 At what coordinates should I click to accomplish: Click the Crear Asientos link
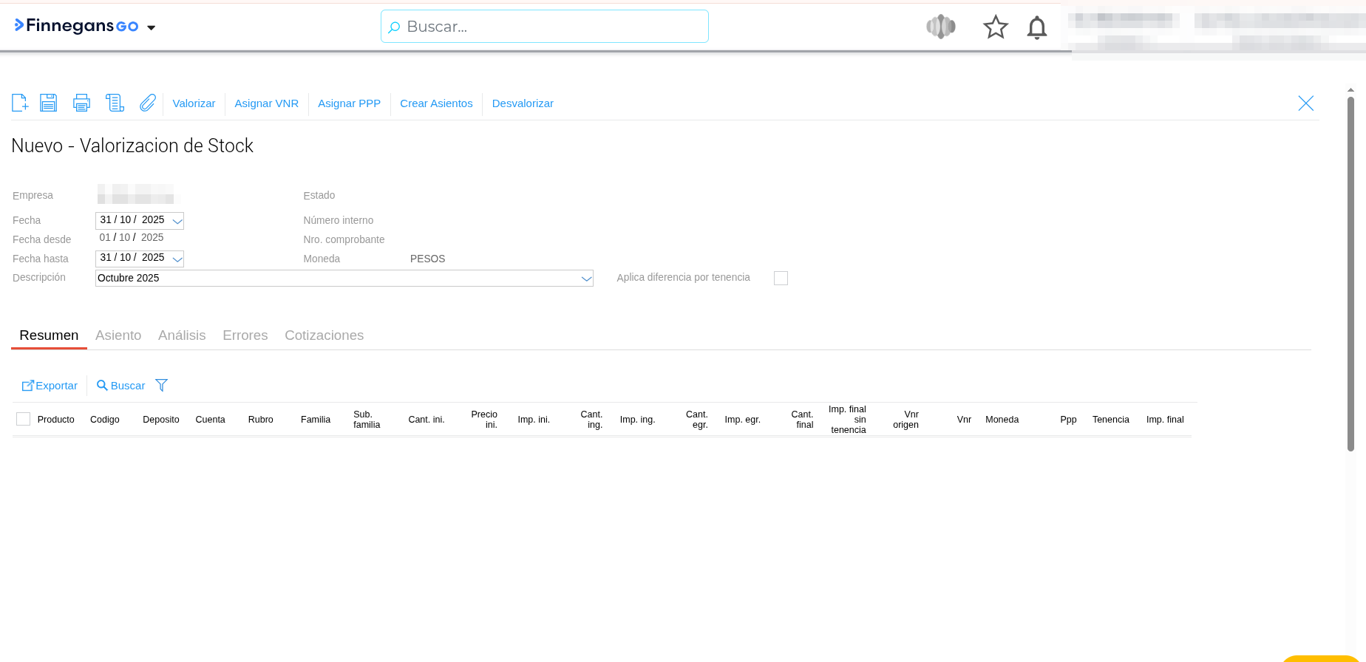coord(436,103)
